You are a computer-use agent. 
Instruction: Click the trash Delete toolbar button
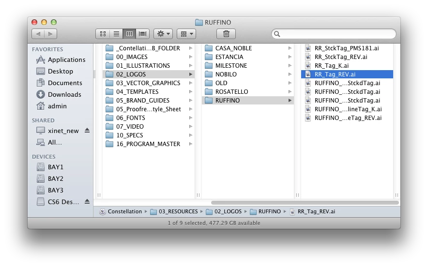point(226,34)
